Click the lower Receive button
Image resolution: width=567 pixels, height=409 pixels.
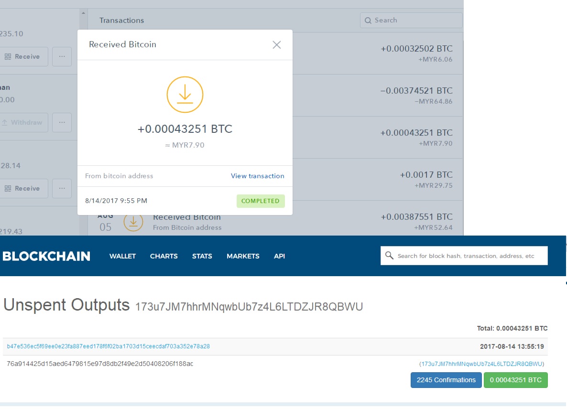(22, 188)
